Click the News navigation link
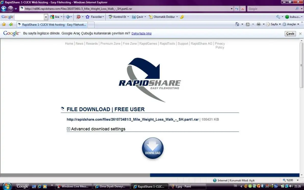Screen dimensions: 304x190 coord(80,44)
